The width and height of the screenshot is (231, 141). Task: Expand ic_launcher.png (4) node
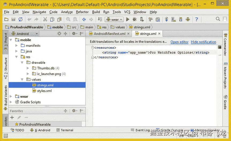click(x=28, y=74)
